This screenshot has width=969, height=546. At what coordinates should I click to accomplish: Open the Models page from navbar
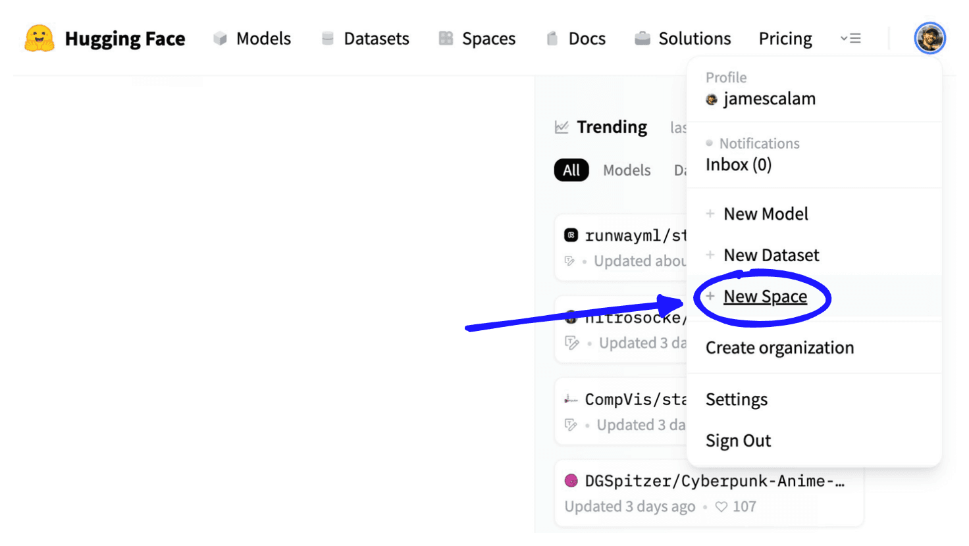click(x=252, y=39)
